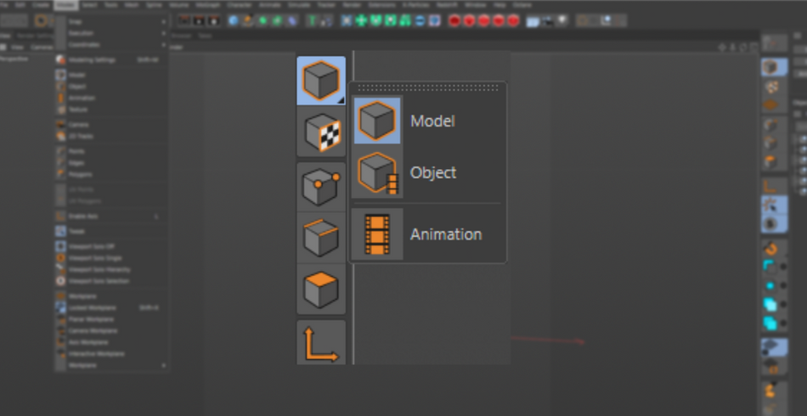Choose Animation in the Modes menu list
Screen dimensions: 807x416
pos(111,98)
